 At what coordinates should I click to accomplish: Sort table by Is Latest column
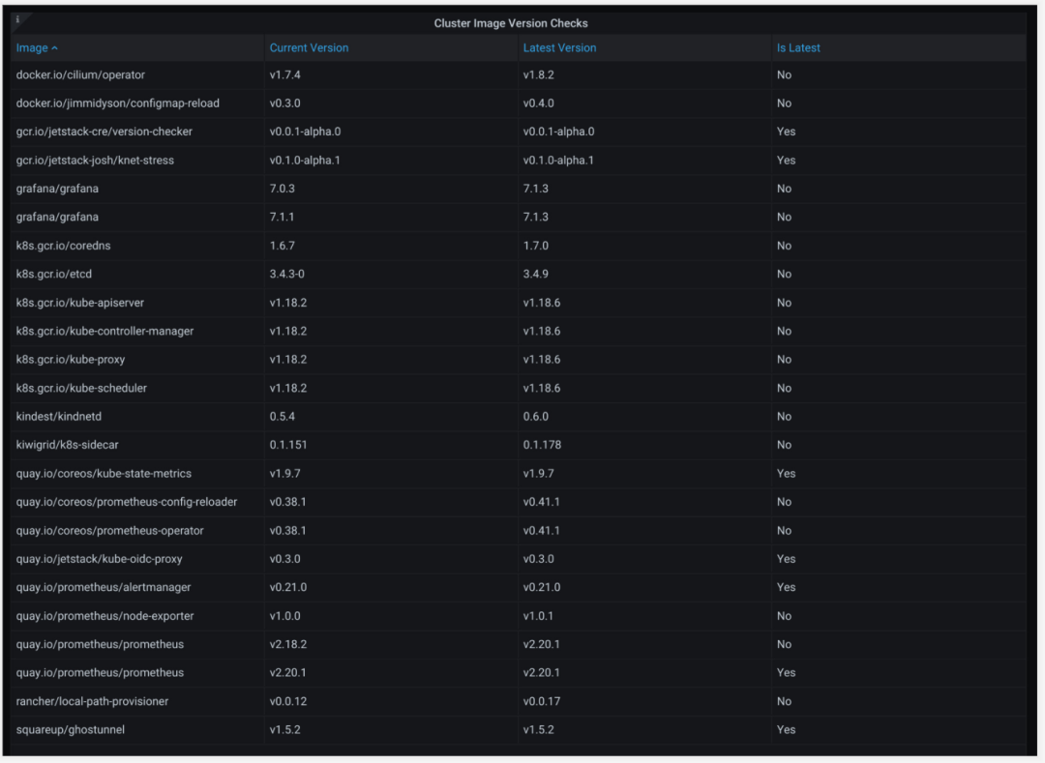coord(797,48)
